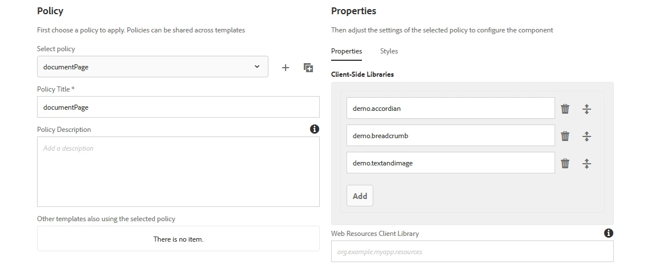Click the Policy Description text area
652x278 pixels.
(x=178, y=171)
